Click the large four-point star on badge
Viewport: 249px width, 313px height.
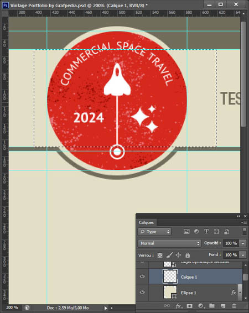pos(140,117)
